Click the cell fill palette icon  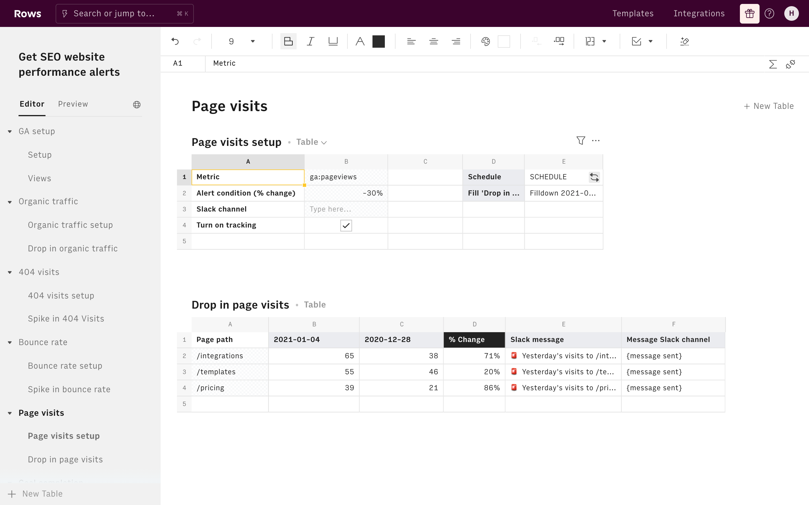[x=485, y=42]
